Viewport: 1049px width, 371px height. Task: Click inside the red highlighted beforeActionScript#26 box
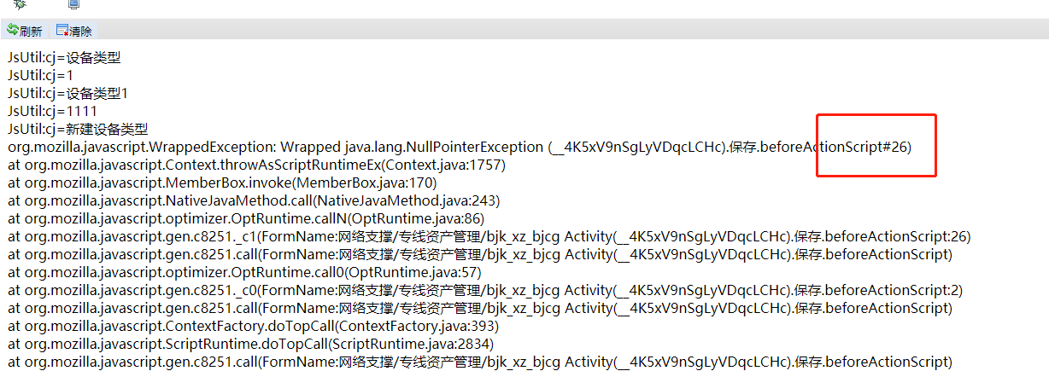(876, 145)
